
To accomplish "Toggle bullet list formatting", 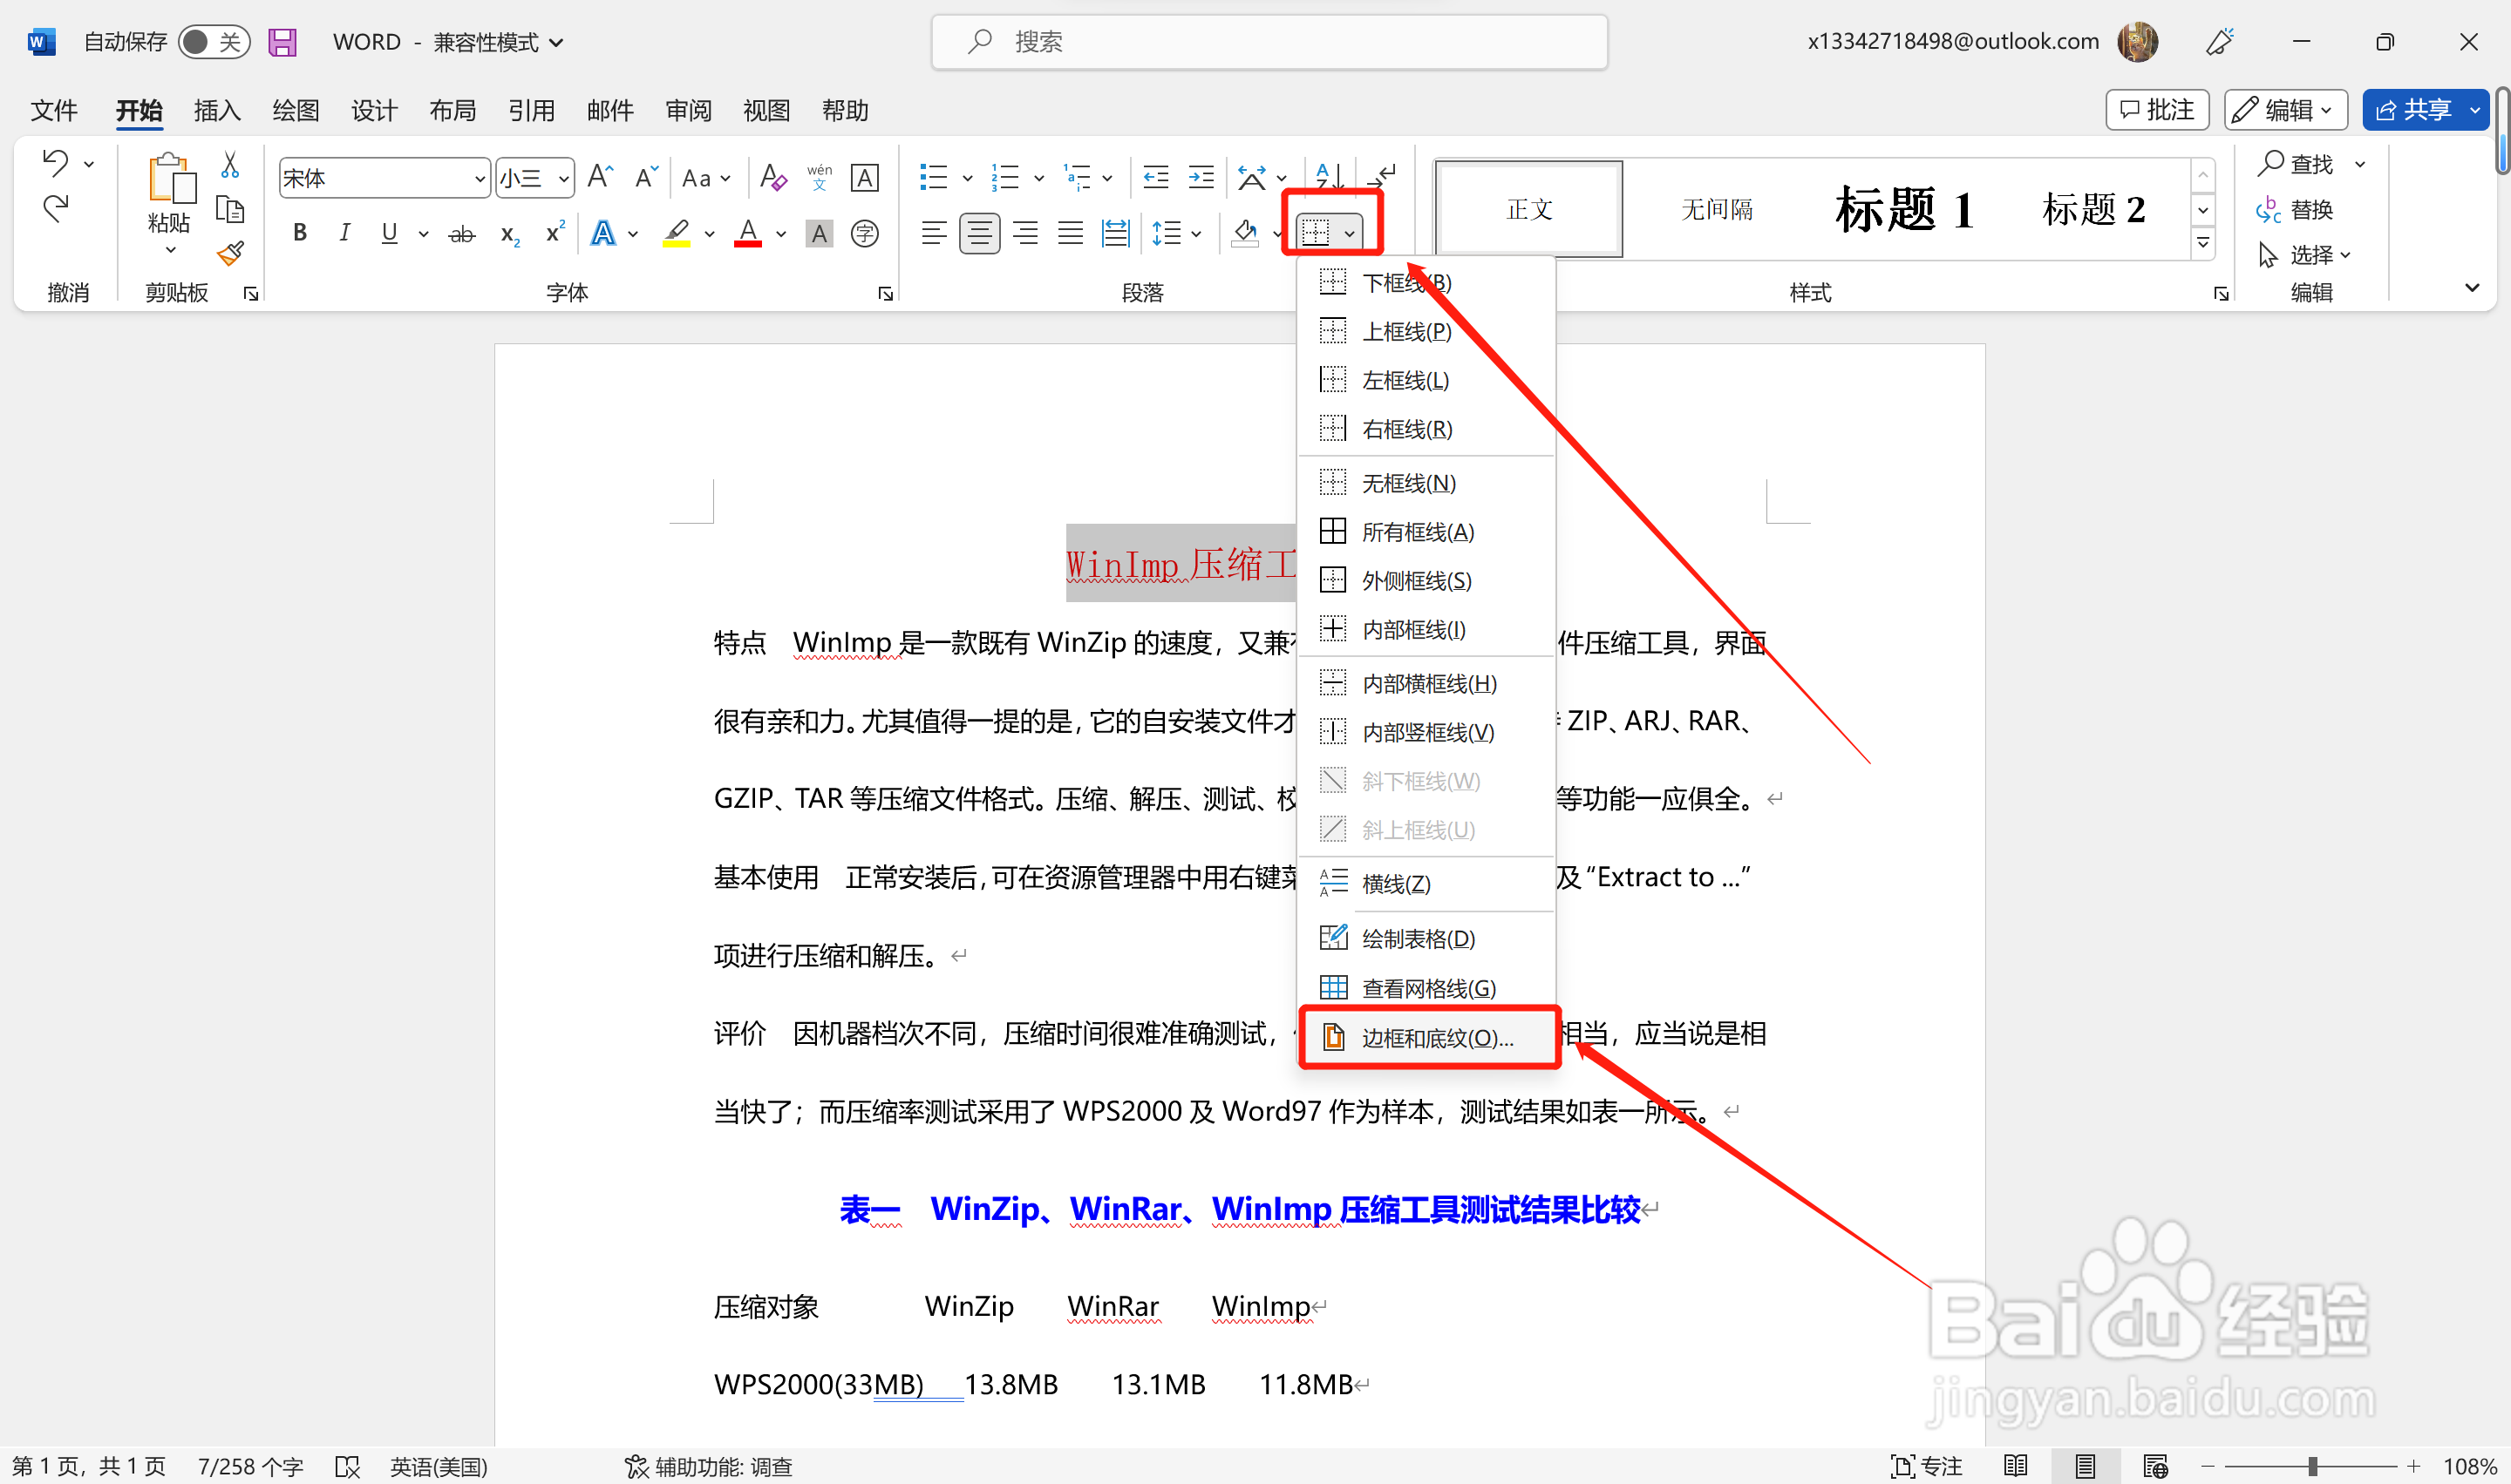I will (936, 177).
